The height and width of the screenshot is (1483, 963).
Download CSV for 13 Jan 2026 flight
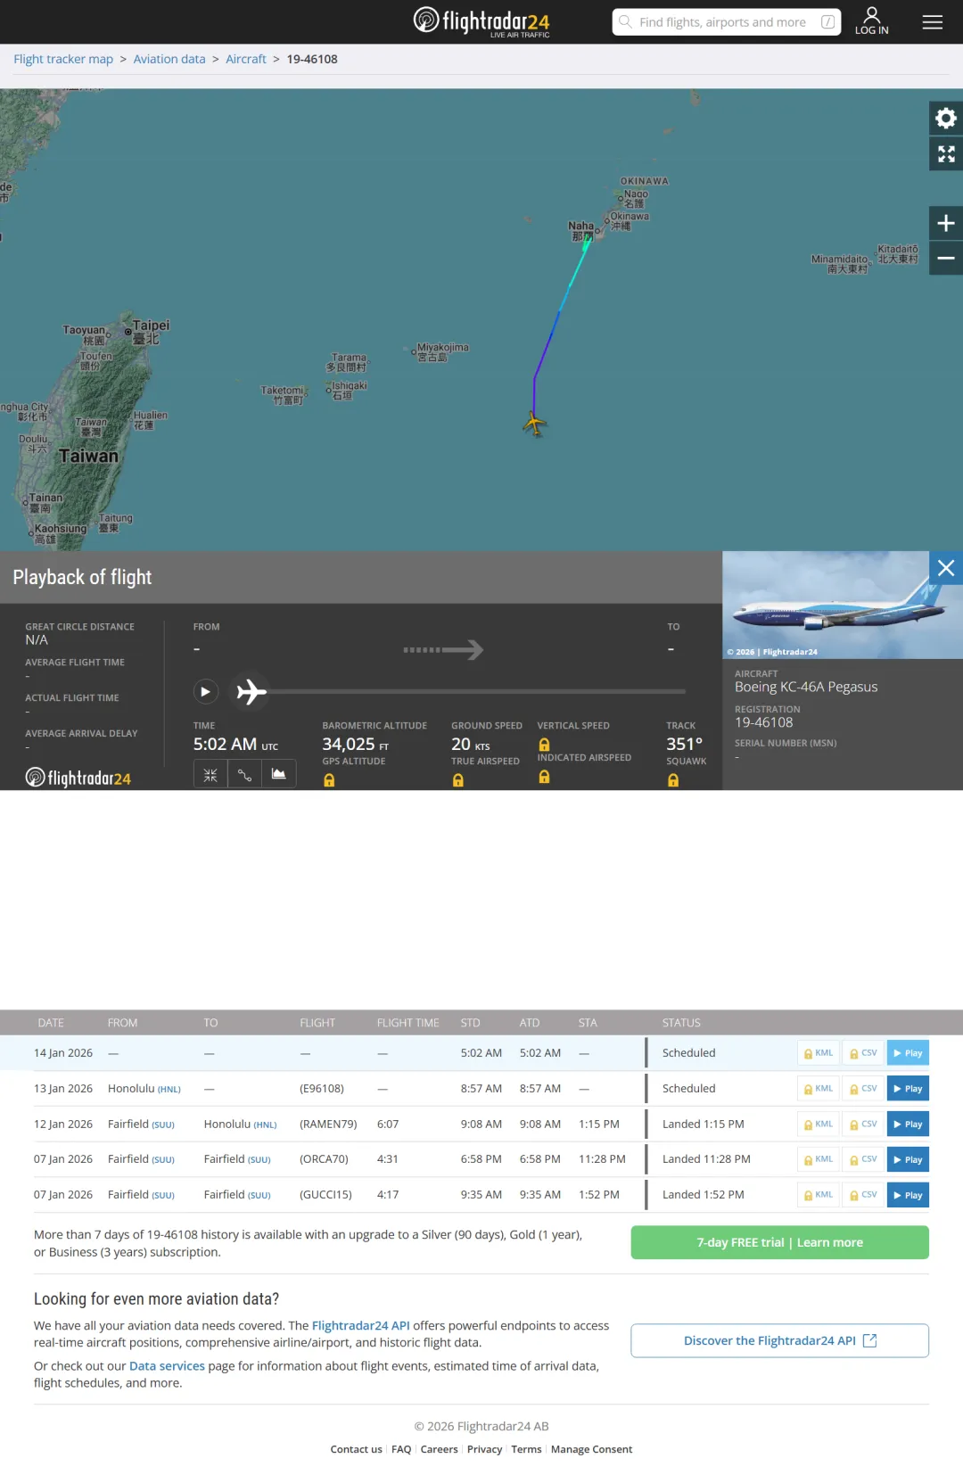point(863,1089)
